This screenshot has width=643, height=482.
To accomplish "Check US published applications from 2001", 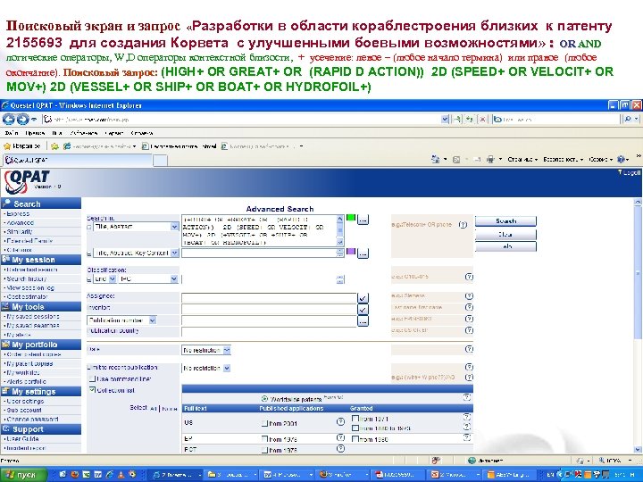I will point(264,423).
